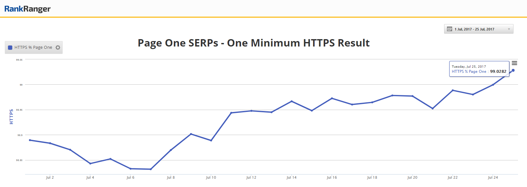This screenshot has height=187, width=527.
Task: Toggle the HTTPS % Page One series legend
Action: coord(33,47)
